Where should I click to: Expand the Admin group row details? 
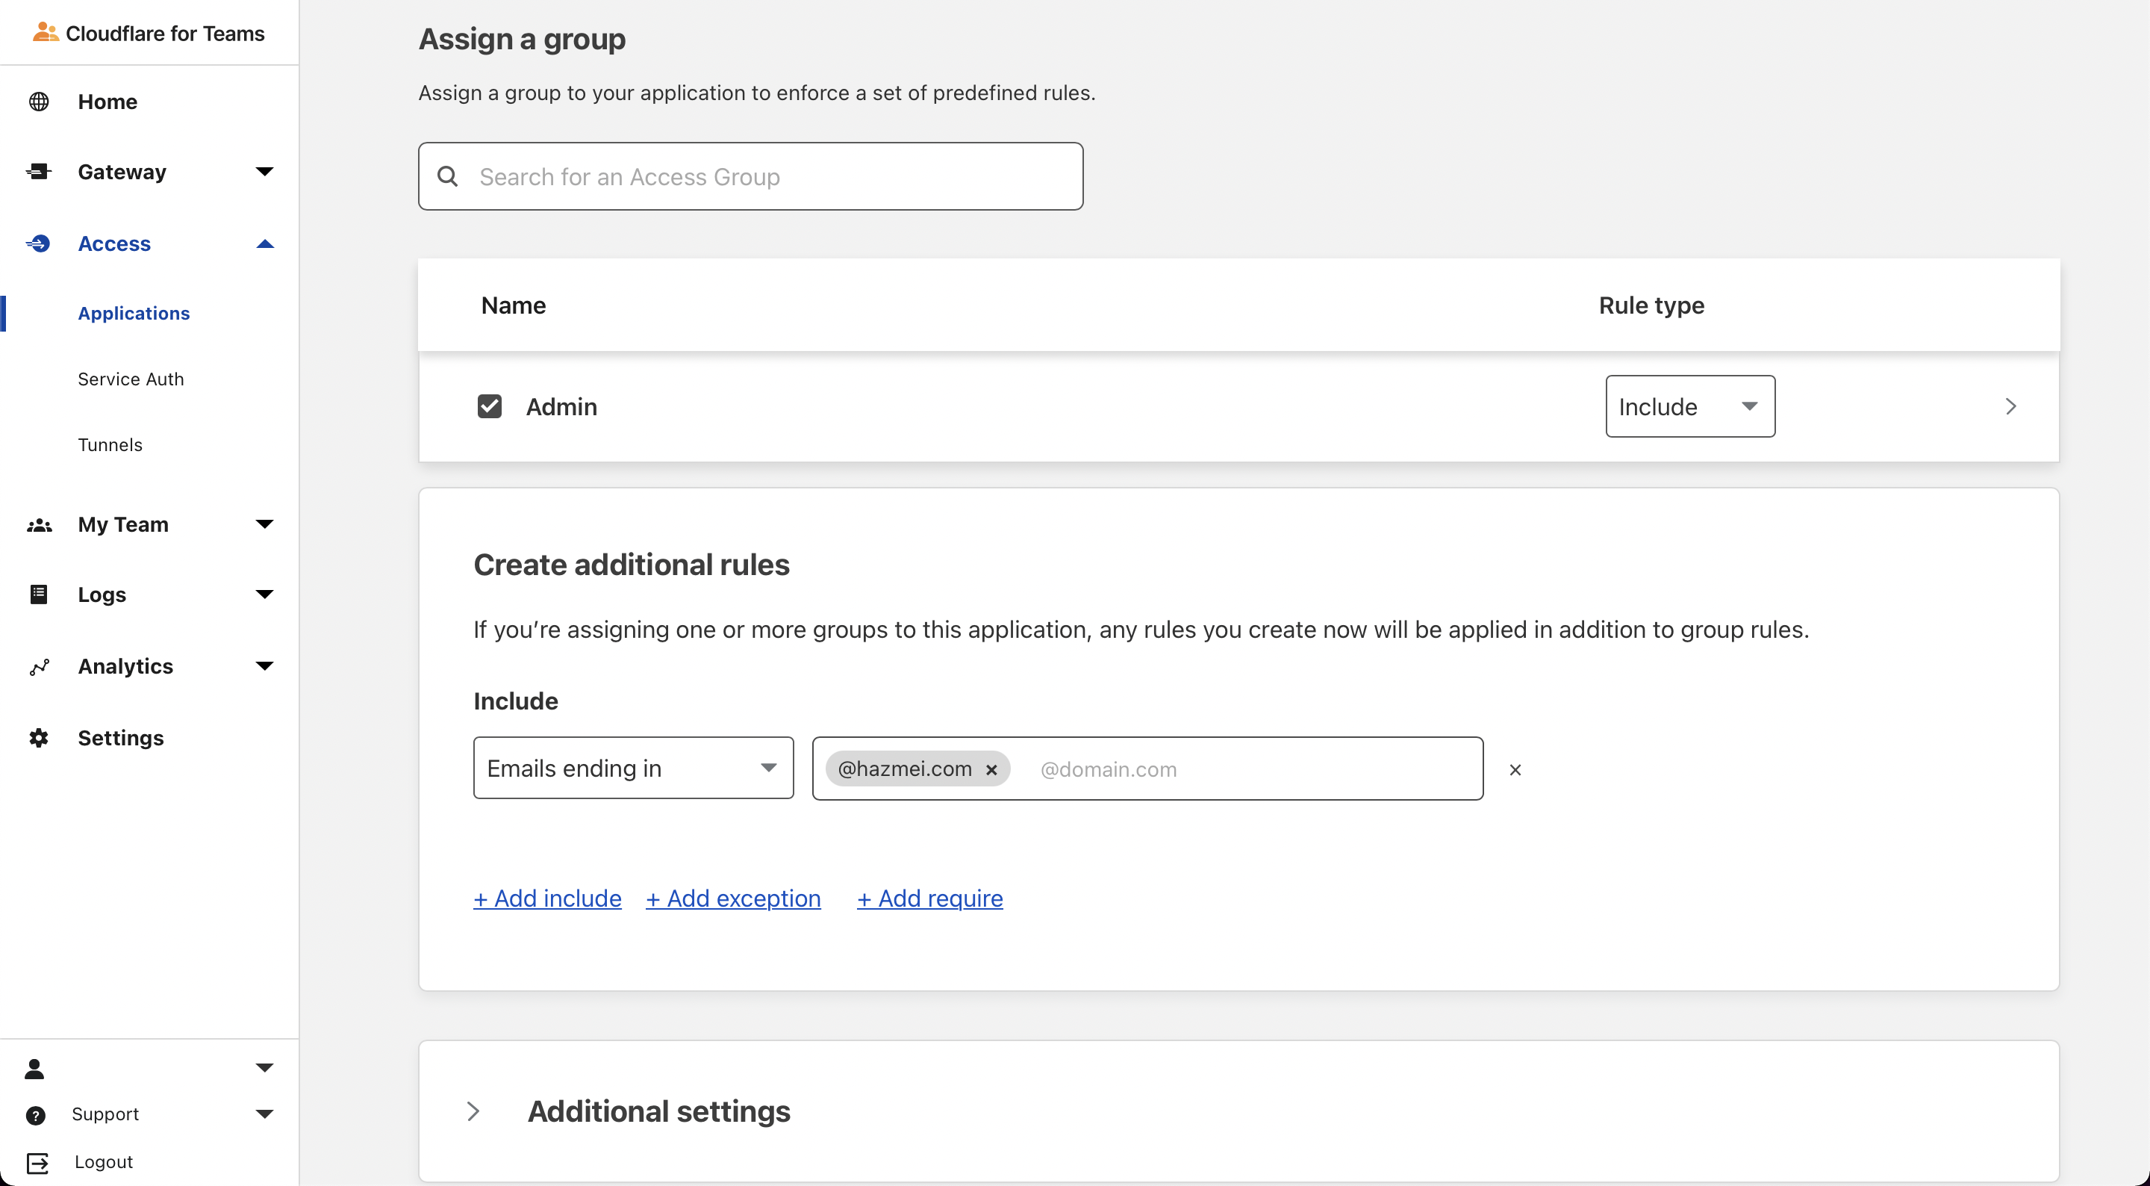pos(2010,407)
